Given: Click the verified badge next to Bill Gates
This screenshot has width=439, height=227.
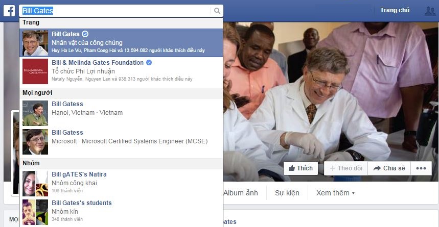Looking at the screenshot, I should 85,34.
